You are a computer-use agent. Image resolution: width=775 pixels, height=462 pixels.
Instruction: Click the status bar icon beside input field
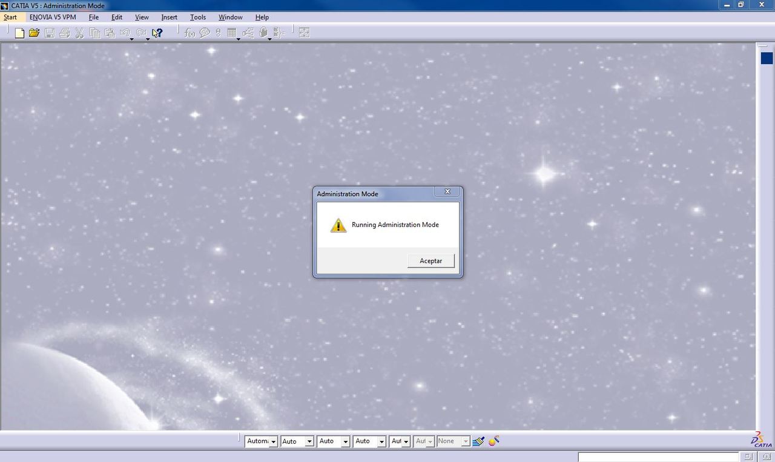coord(749,457)
